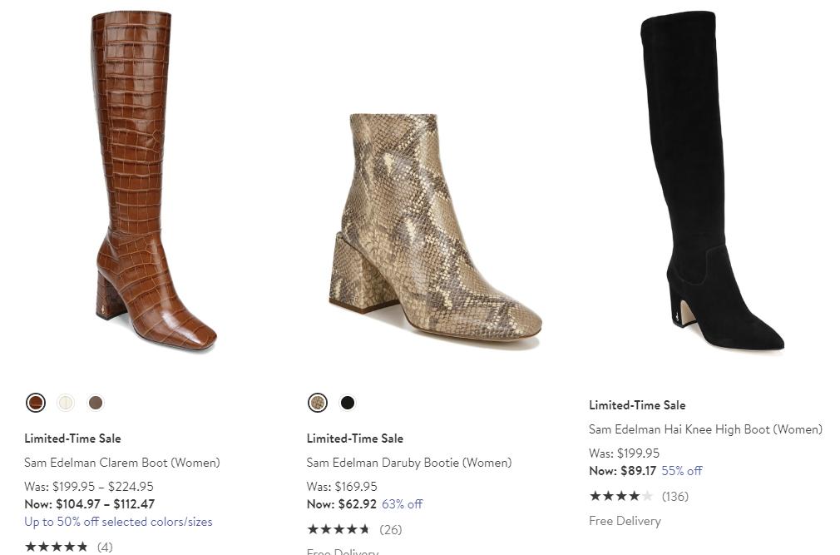Click the star rating for the Daruby Bootie

click(x=338, y=529)
